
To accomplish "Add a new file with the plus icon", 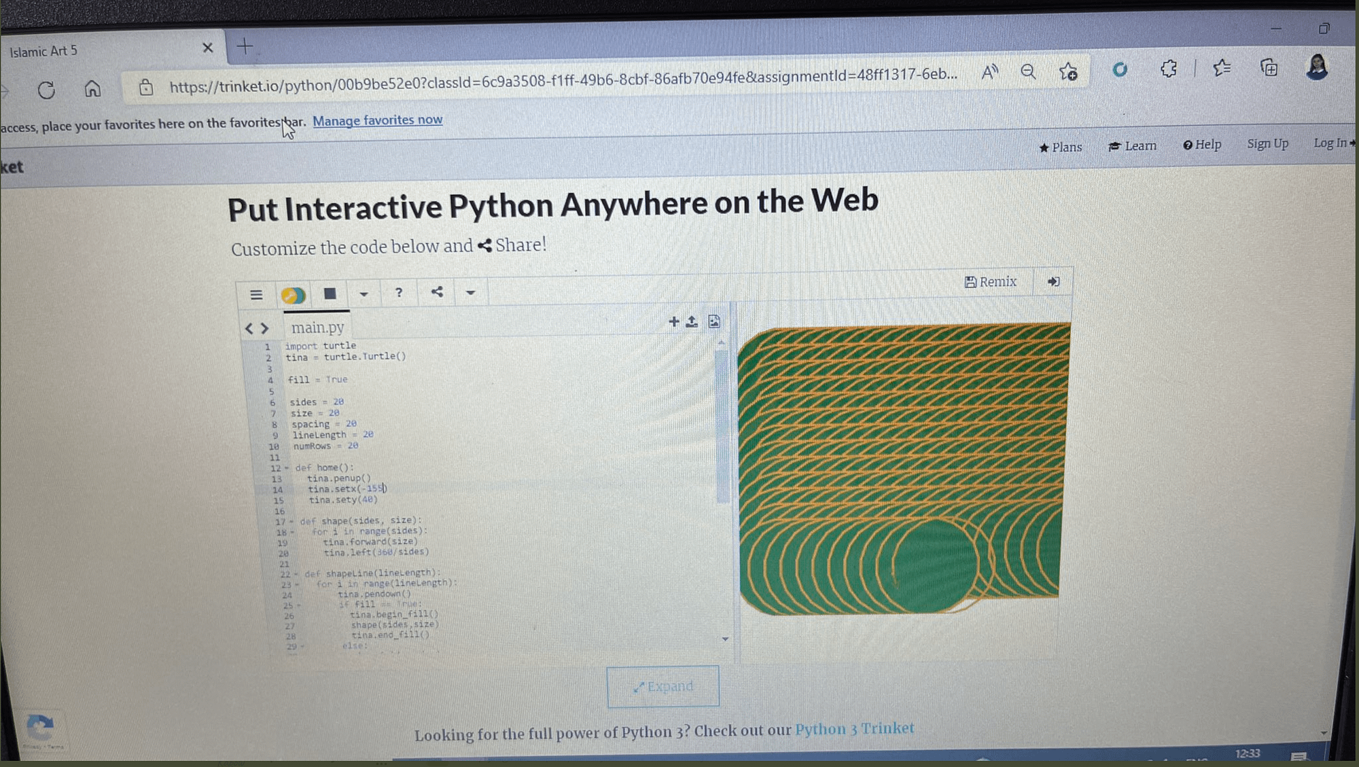I will [x=673, y=321].
